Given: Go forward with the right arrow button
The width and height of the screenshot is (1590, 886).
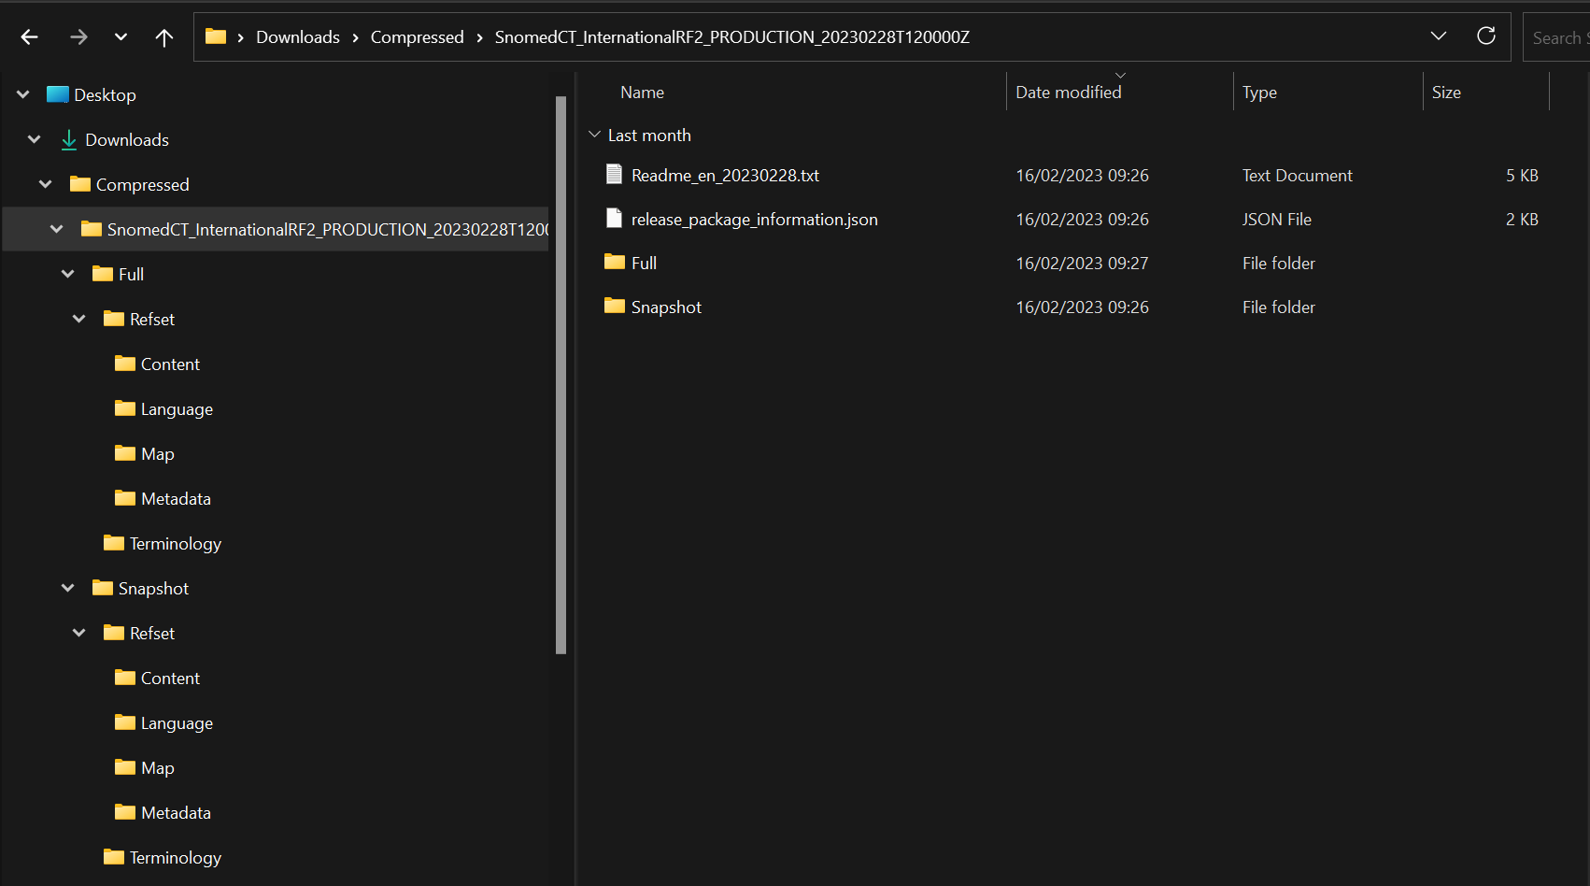Looking at the screenshot, I should 78,37.
